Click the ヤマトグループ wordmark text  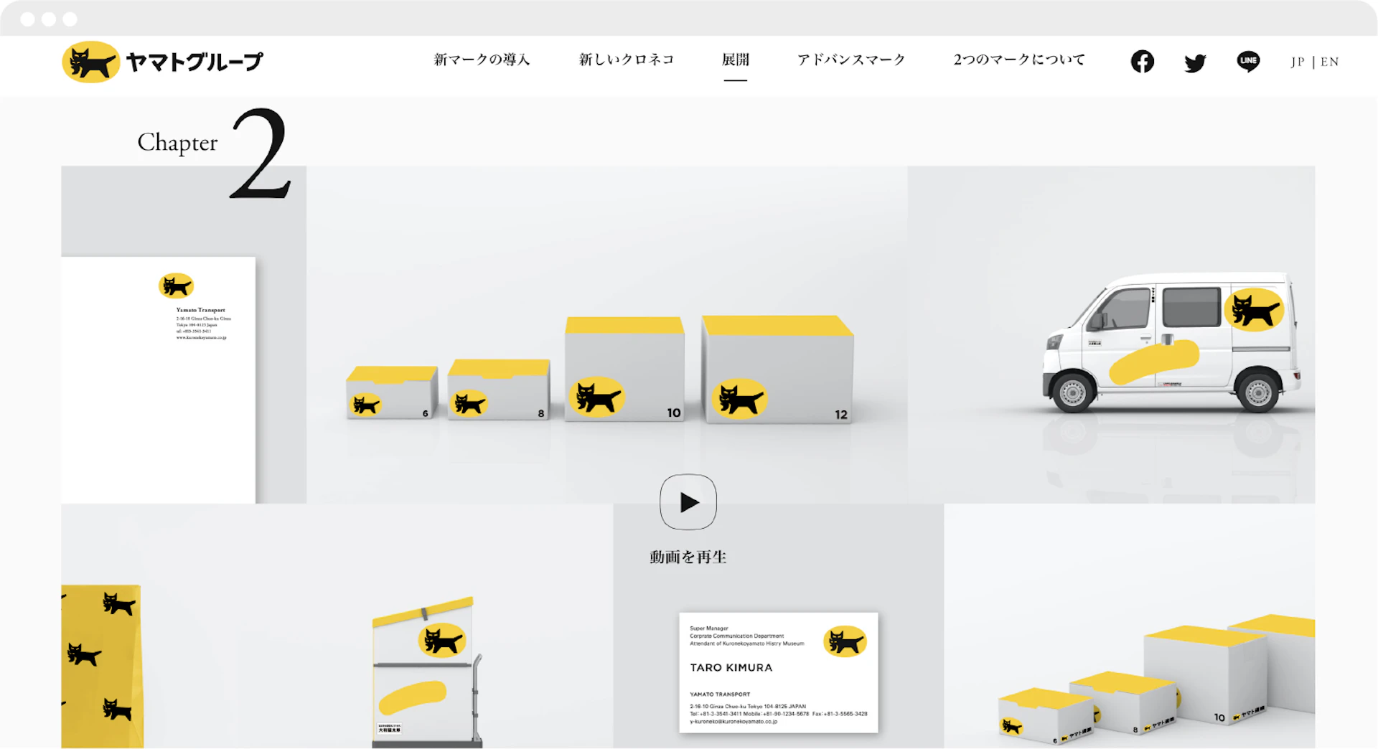[194, 62]
